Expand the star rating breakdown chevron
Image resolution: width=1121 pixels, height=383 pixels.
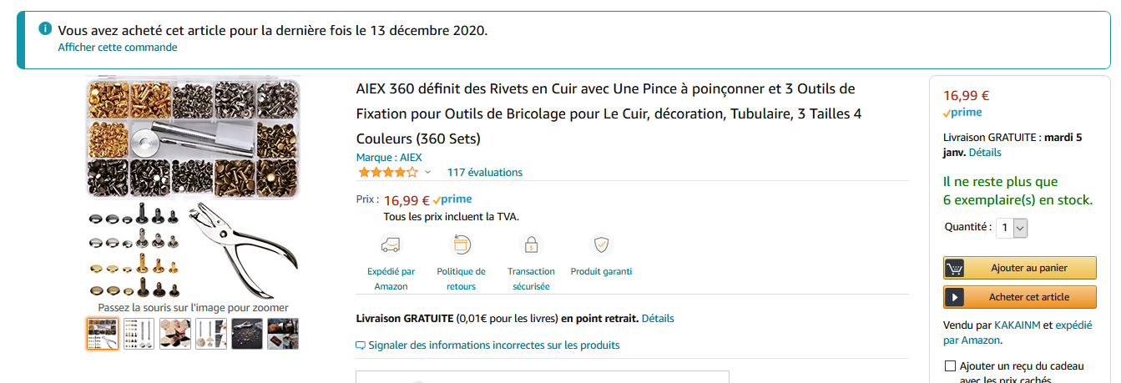(x=428, y=173)
